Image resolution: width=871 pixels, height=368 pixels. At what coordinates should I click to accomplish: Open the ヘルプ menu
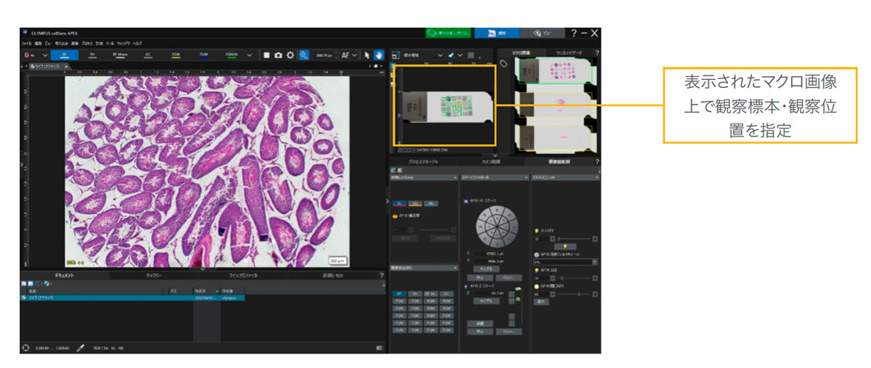138,44
